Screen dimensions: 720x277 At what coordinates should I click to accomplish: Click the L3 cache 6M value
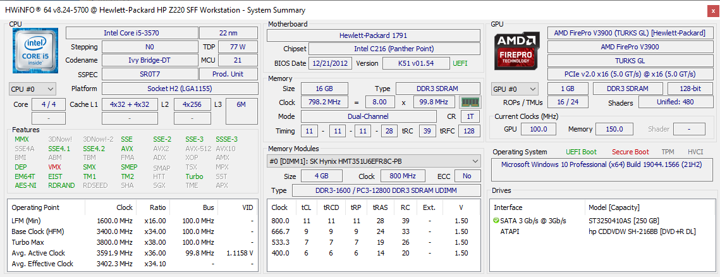[x=241, y=111]
